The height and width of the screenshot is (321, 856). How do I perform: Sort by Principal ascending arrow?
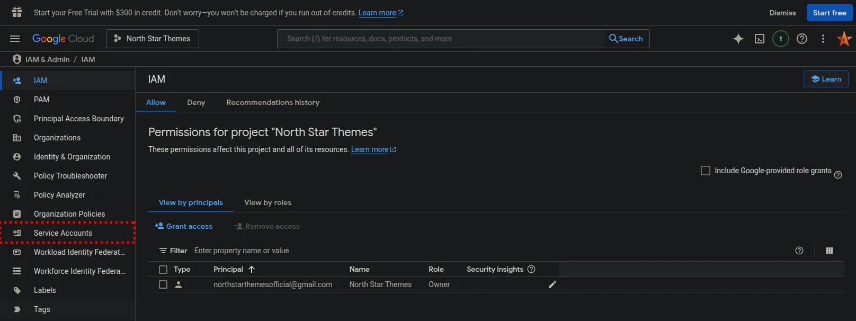pos(252,269)
